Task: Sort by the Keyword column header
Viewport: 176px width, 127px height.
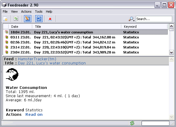Action: 144,27
